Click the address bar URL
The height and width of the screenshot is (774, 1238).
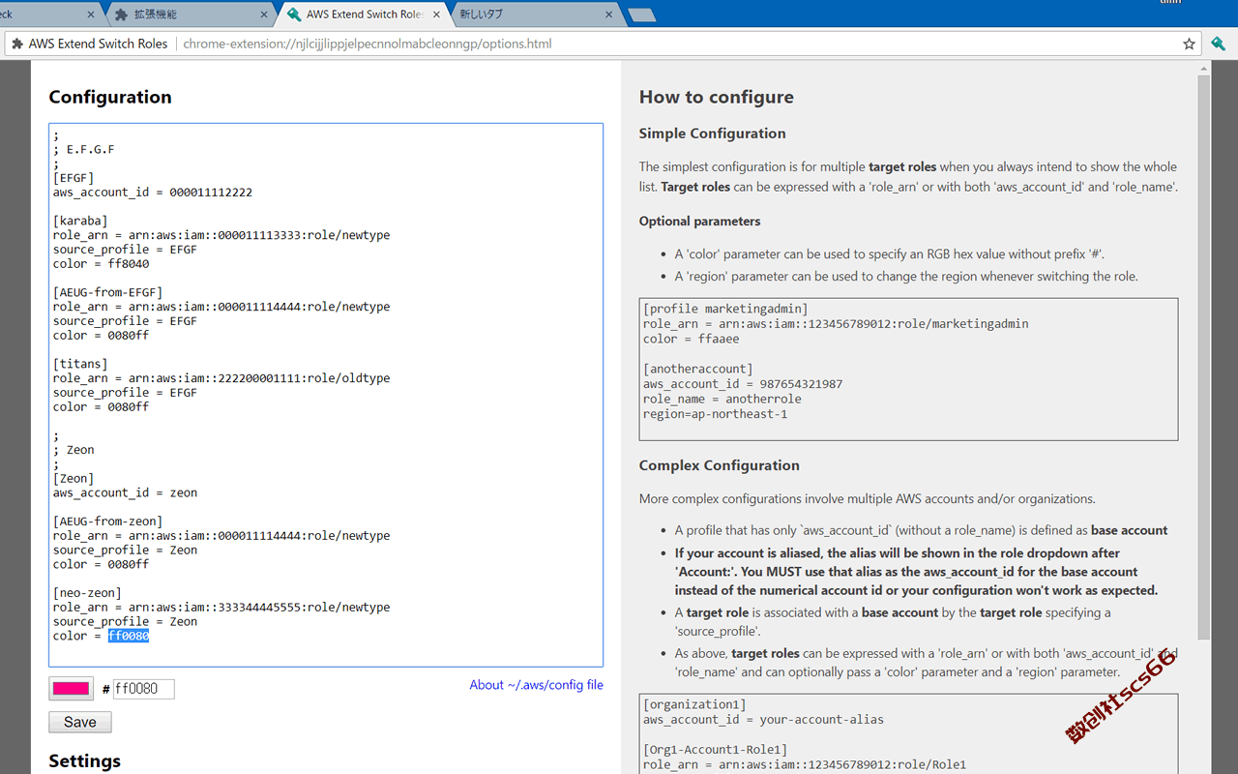(x=368, y=44)
